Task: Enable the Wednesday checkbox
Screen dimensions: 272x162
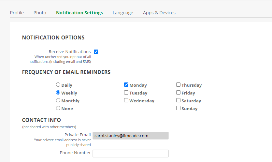Action: 126,100
